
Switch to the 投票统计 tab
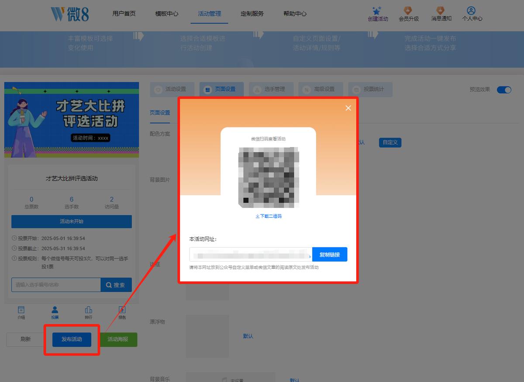[x=370, y=89]
